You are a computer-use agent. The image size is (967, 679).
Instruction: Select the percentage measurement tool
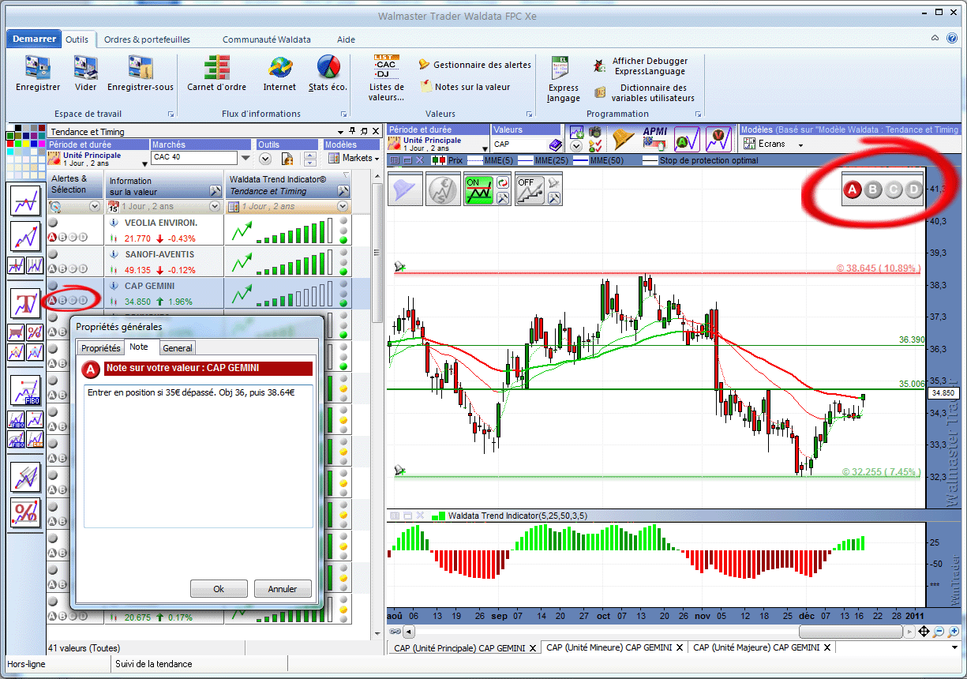tap(25, 512)
